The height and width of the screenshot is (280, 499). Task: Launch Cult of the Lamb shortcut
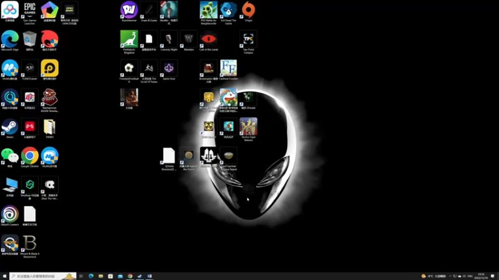208,39
